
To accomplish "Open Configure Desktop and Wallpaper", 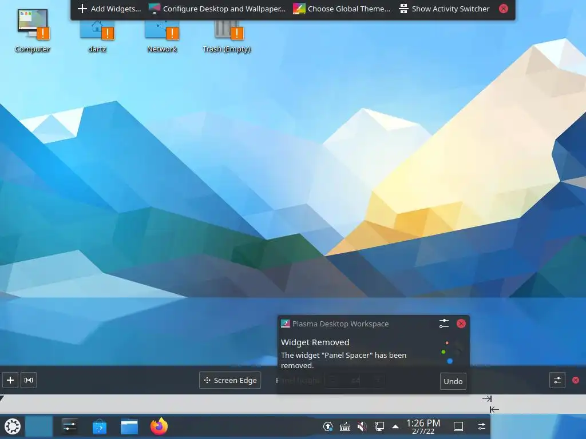I will coord(217,9).
